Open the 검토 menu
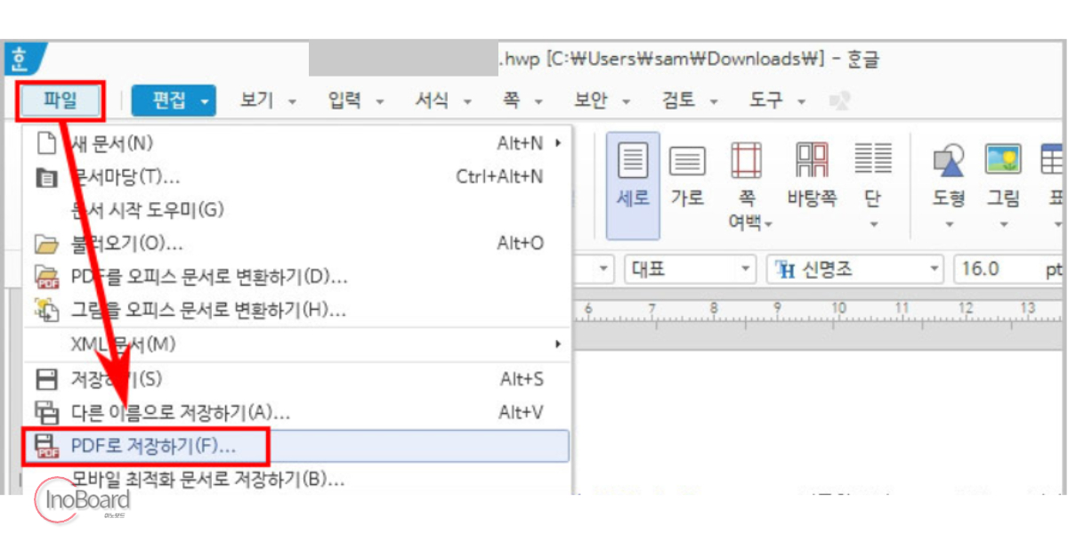This screenshot has width=1068, height=534. (x=679, y=101)
